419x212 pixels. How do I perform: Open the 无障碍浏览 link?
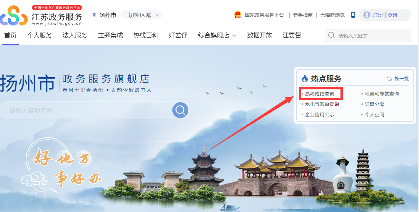pyautogui.click(x=332, y=15)
